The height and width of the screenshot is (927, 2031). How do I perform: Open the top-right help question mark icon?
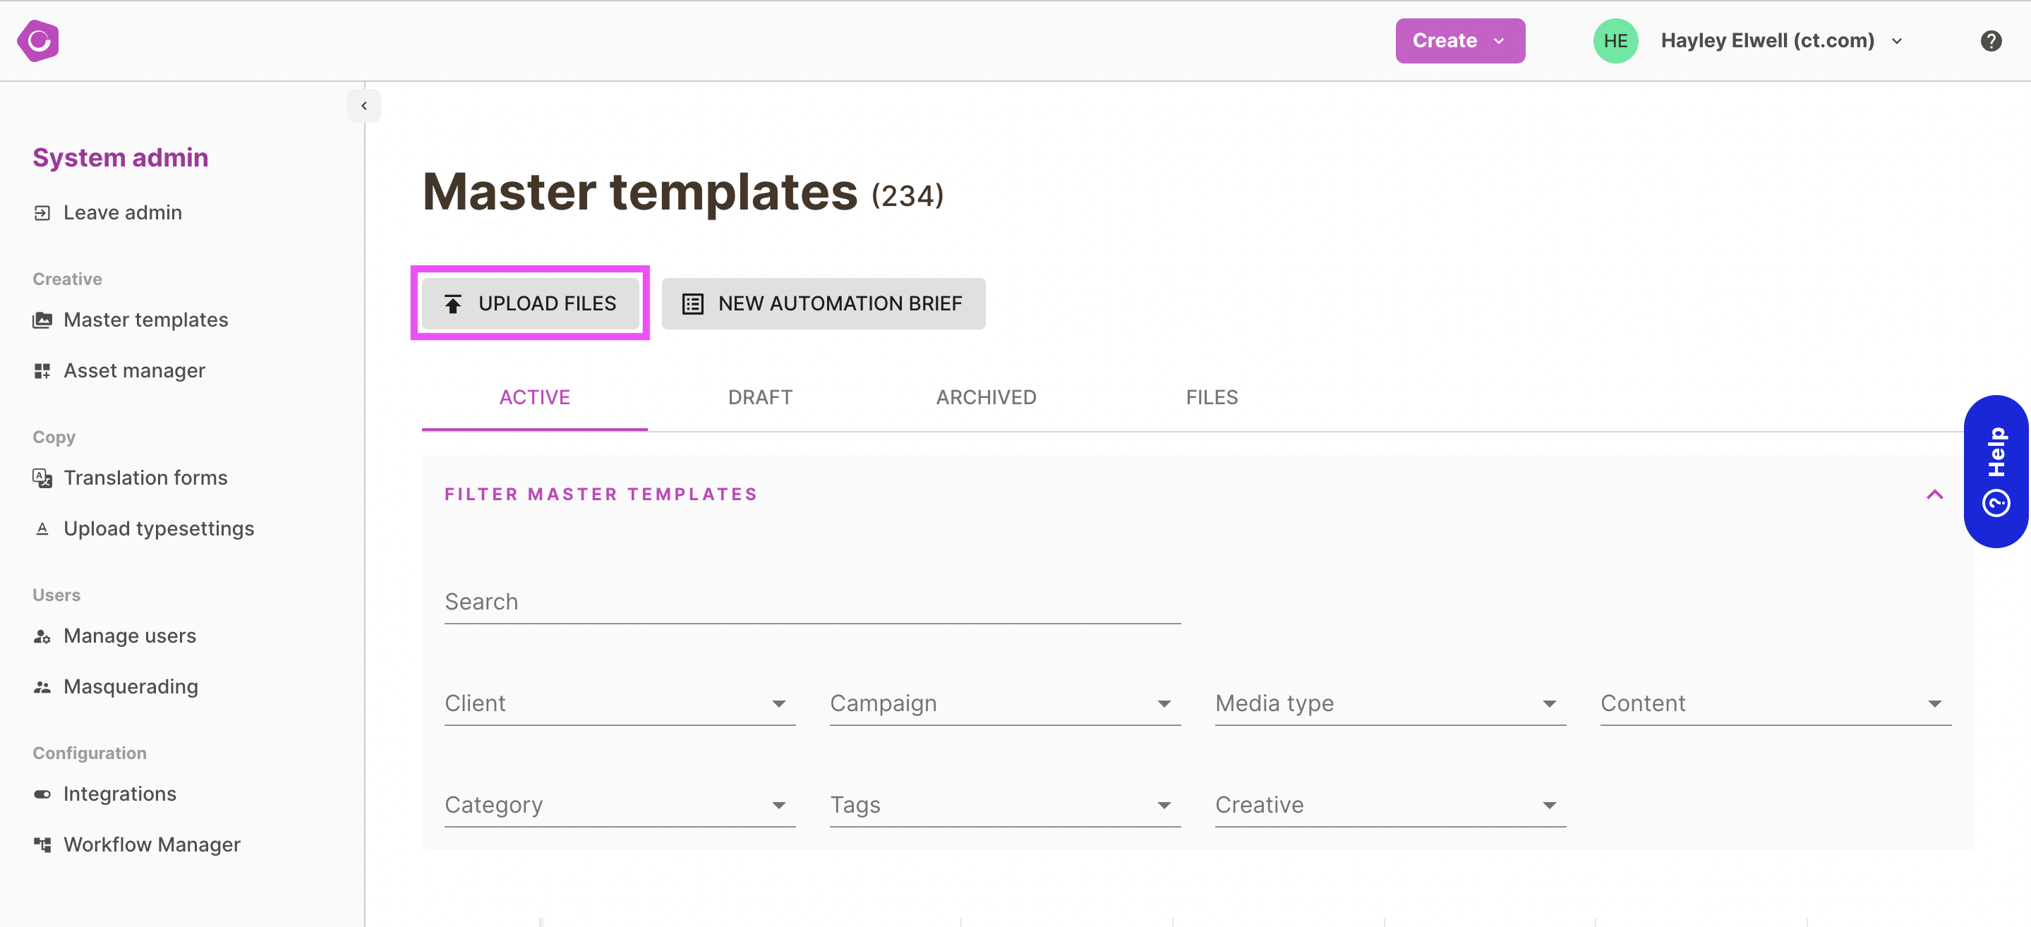tap(1991, 40)
